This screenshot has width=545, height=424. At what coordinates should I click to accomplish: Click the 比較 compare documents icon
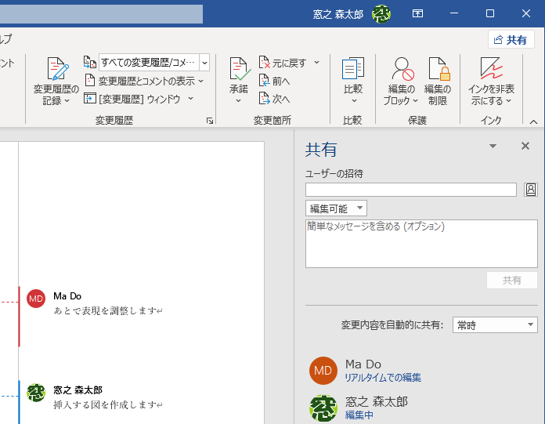point(353,69)
